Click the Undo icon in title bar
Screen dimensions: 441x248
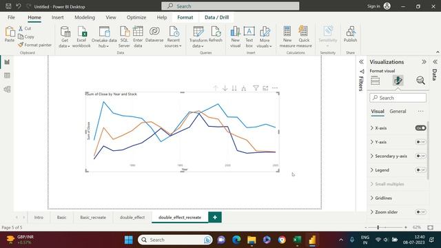coord(19,6)
